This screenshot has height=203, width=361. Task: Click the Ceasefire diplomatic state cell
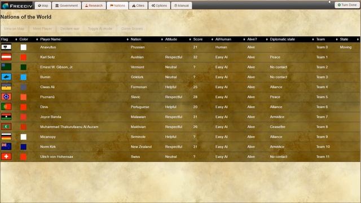click(x=278, y=127)
